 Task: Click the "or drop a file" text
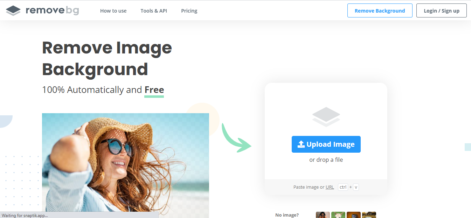coord(326,160)
